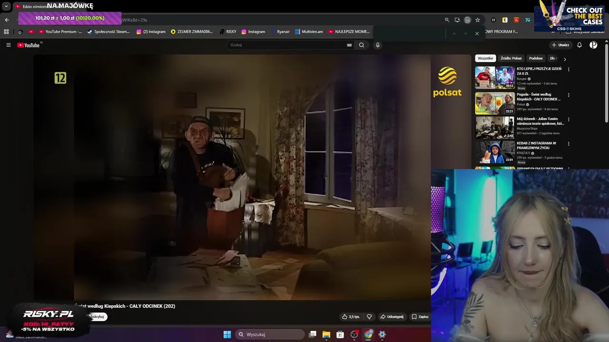Go to next find result arrow
The height and width of the screenshot is (342, 609).
click(465, 33)
